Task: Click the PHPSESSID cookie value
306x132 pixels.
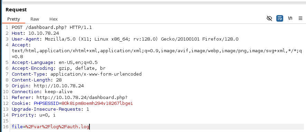Action: pyautogui.click(x=97, y=103)
